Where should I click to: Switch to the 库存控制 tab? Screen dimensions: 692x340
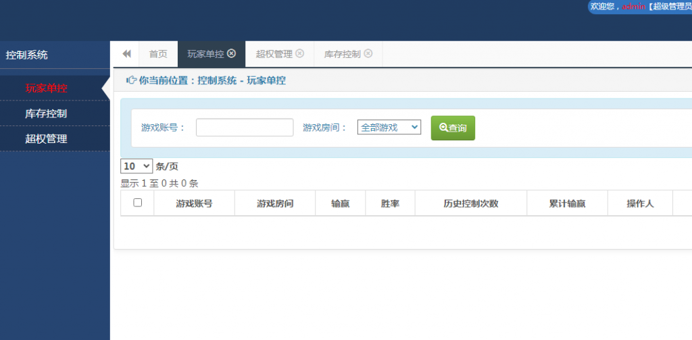click(x=342, y=54)
